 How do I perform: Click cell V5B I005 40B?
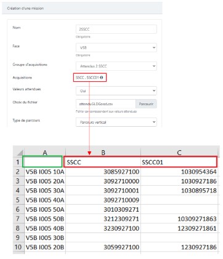45,228
